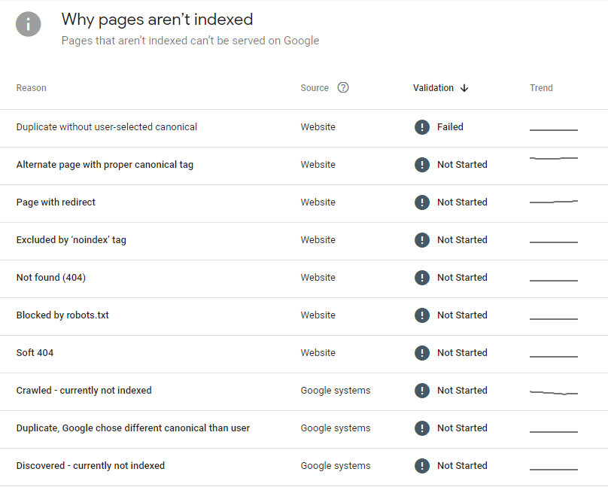Screen dimensions: 608x487
Task: Select Crawled - currently not indexed row
Action: (84, 391)
